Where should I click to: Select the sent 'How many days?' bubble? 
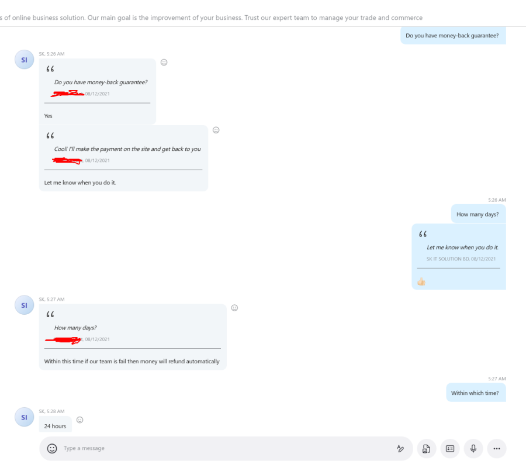(478, 214)
